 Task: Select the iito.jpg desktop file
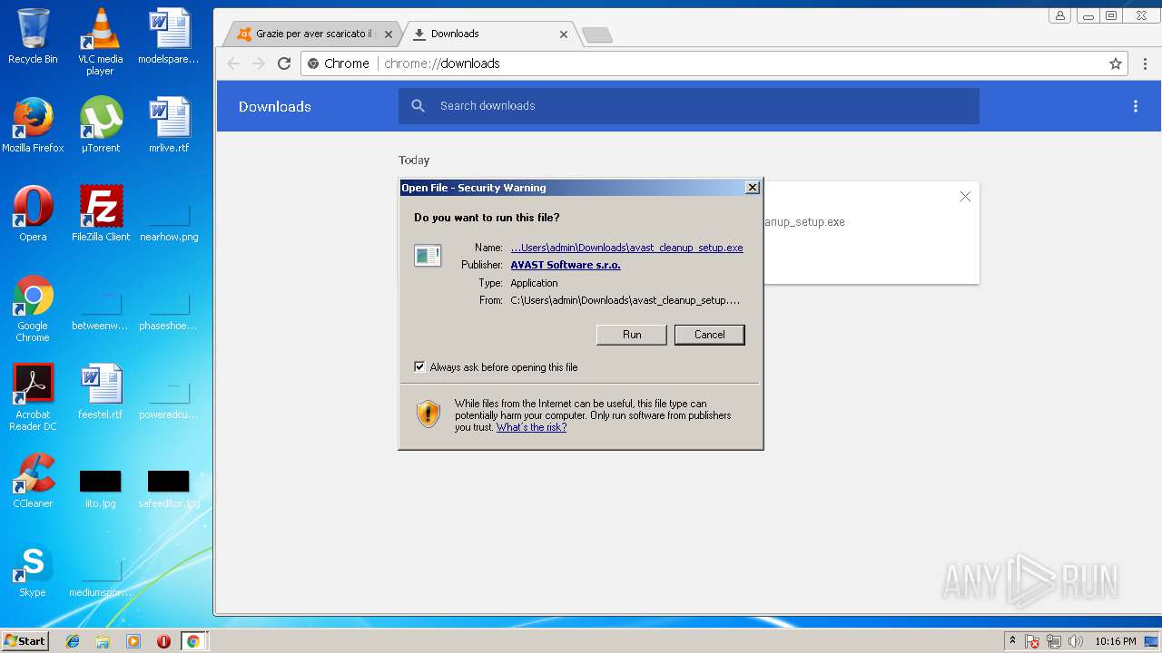point(100,490)
